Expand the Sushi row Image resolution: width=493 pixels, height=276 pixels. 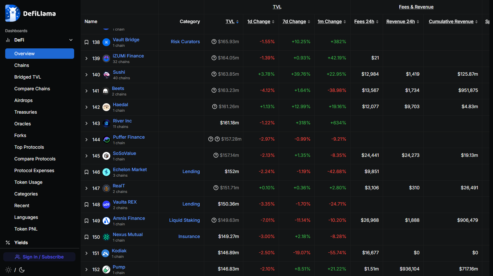87,75
